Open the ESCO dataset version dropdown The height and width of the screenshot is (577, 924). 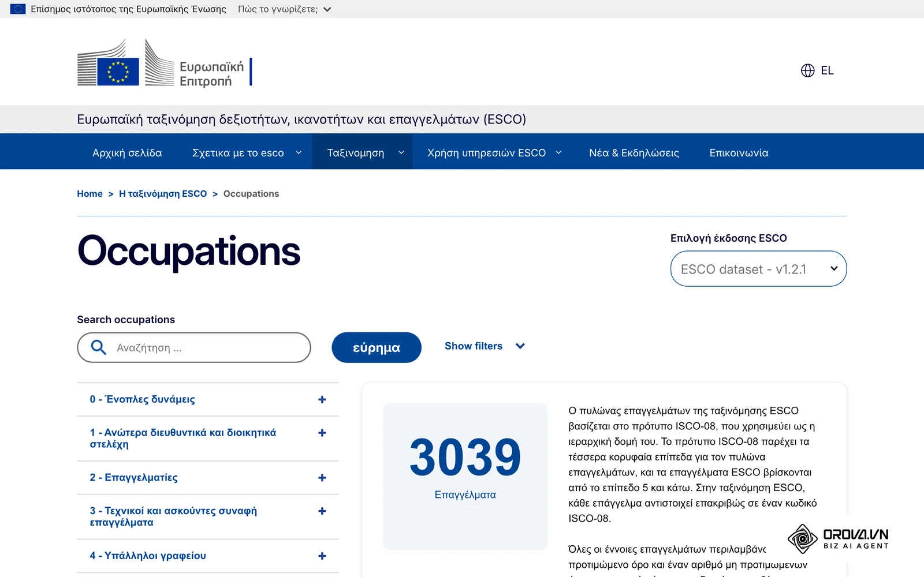tap(758, 269)
